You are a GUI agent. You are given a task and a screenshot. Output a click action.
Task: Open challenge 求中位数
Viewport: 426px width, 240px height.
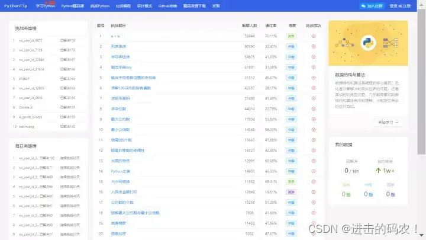pos(118,109)
